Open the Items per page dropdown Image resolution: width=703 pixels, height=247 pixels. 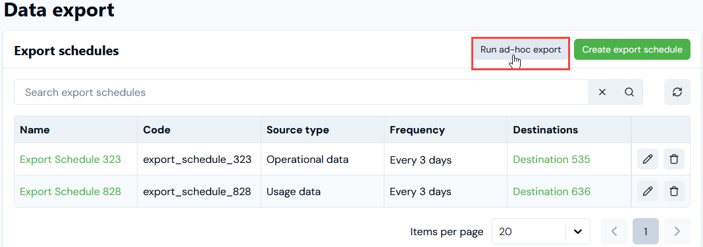click(x=540, y=231)
